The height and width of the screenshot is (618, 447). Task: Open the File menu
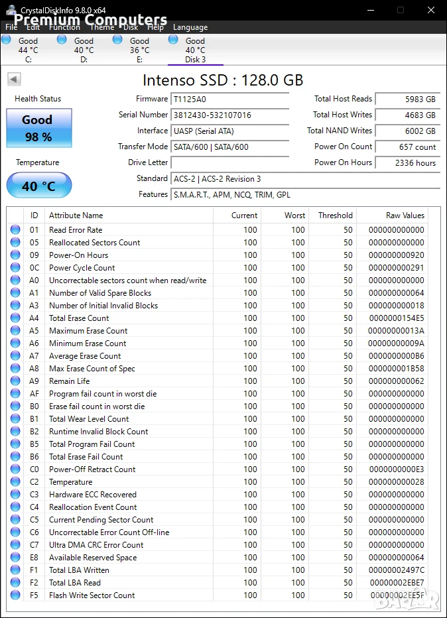coord(11,27)
